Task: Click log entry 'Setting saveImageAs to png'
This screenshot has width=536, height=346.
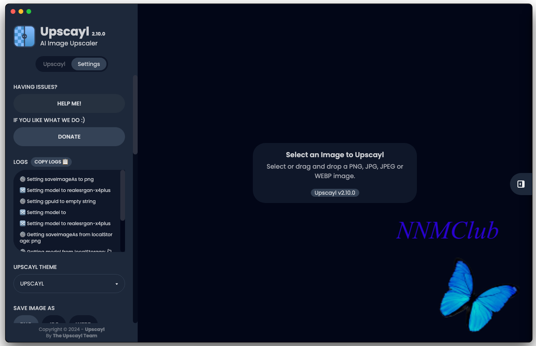Action: [57, 179]
